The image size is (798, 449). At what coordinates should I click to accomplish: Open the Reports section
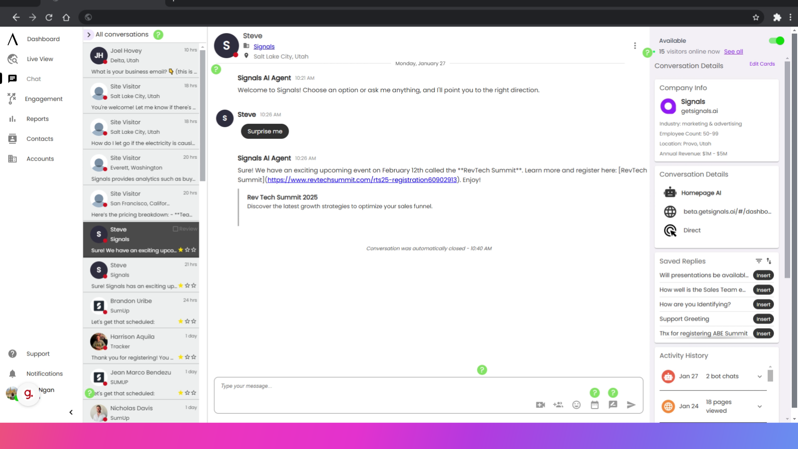37,118
